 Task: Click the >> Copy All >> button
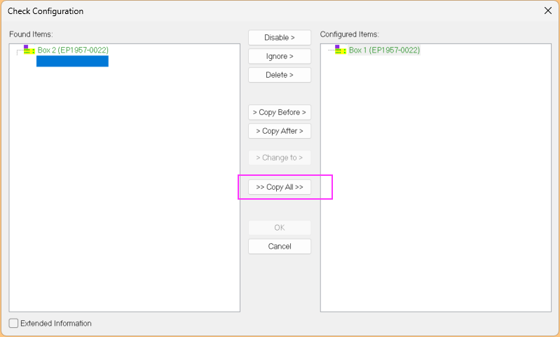[x=280, y=187]
